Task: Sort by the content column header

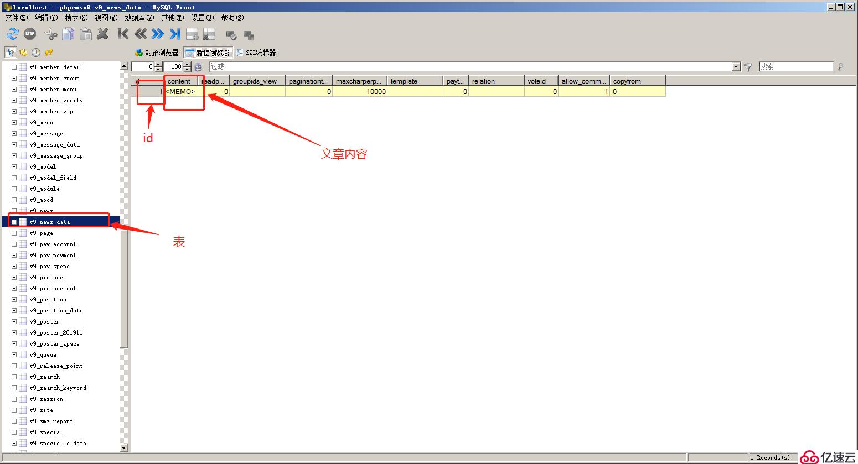Action: tap(181, 81)
